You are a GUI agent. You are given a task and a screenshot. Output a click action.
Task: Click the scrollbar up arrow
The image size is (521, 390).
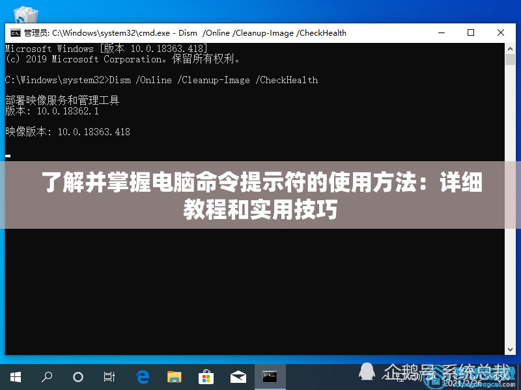coord(510,48)
